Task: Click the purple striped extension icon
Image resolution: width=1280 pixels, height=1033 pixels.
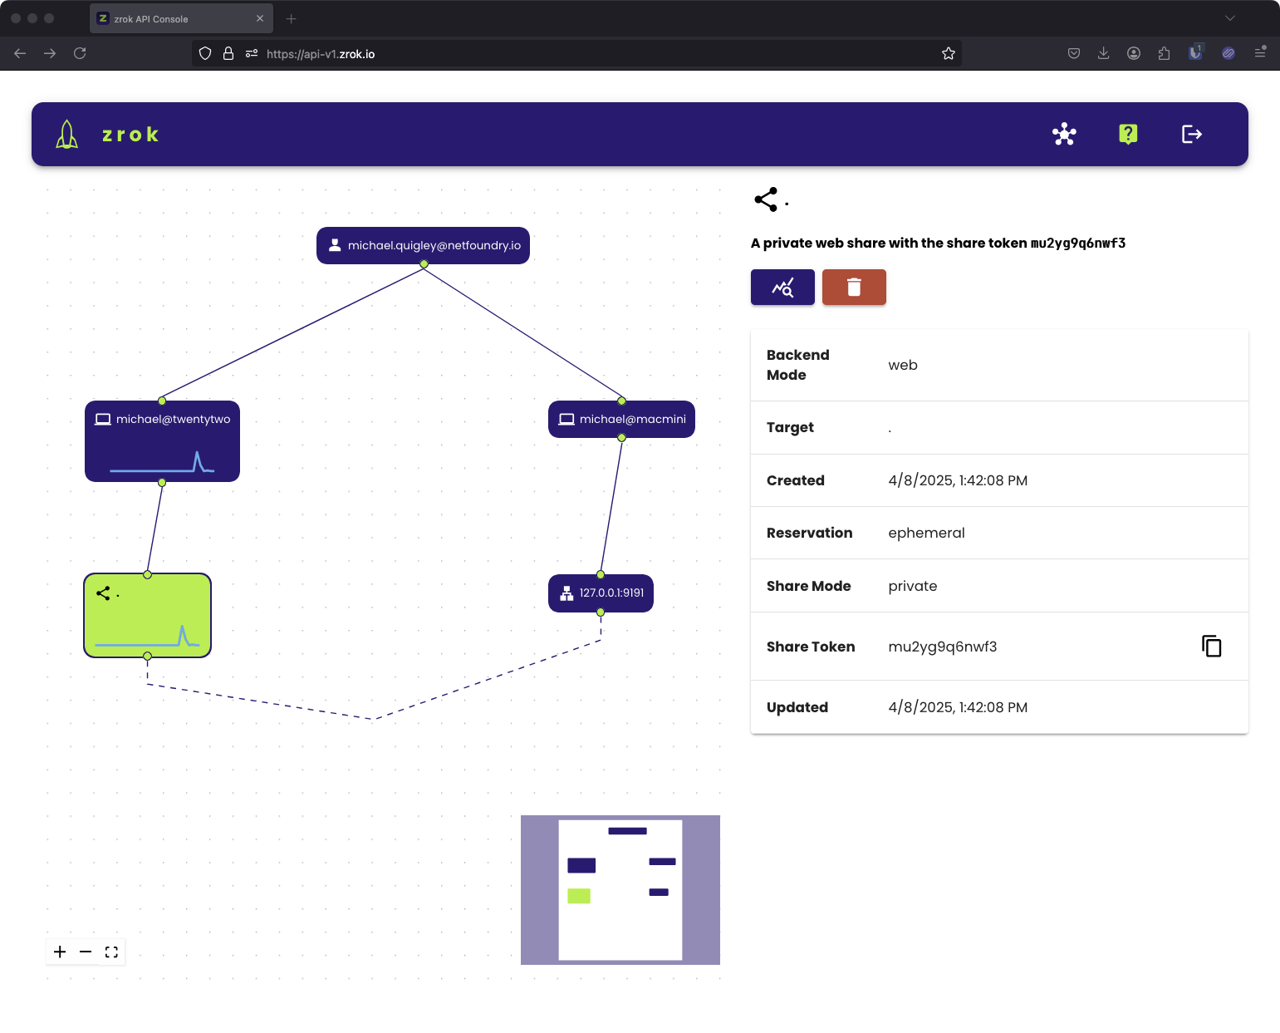Action: (x=1229, y=53)
